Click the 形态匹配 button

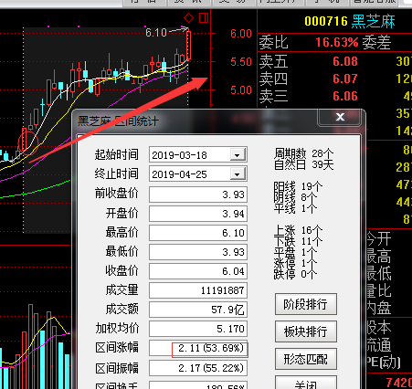click(x=306, y=359)
